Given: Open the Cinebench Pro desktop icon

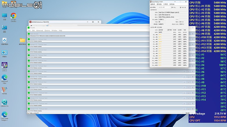Looking at the screenshot, I should pyautogui.click(x=4, y=103).
